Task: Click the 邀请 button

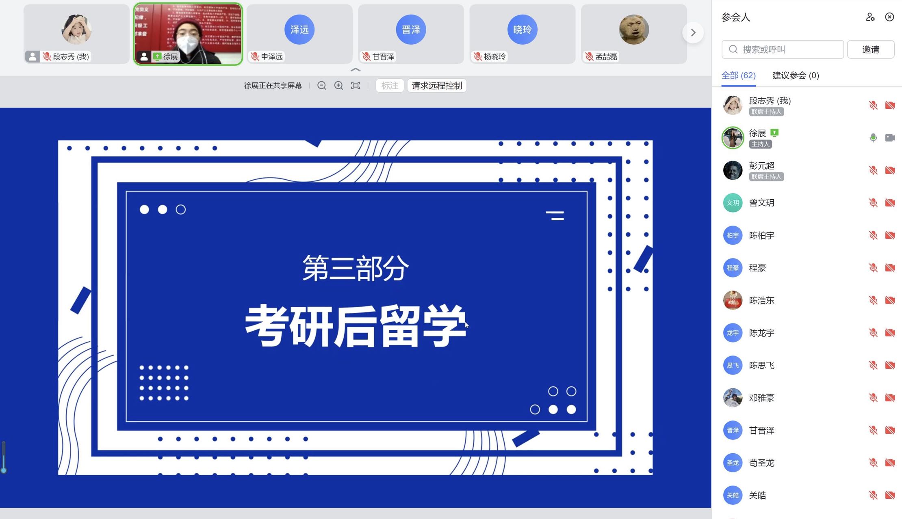Action: click(870, 50)
